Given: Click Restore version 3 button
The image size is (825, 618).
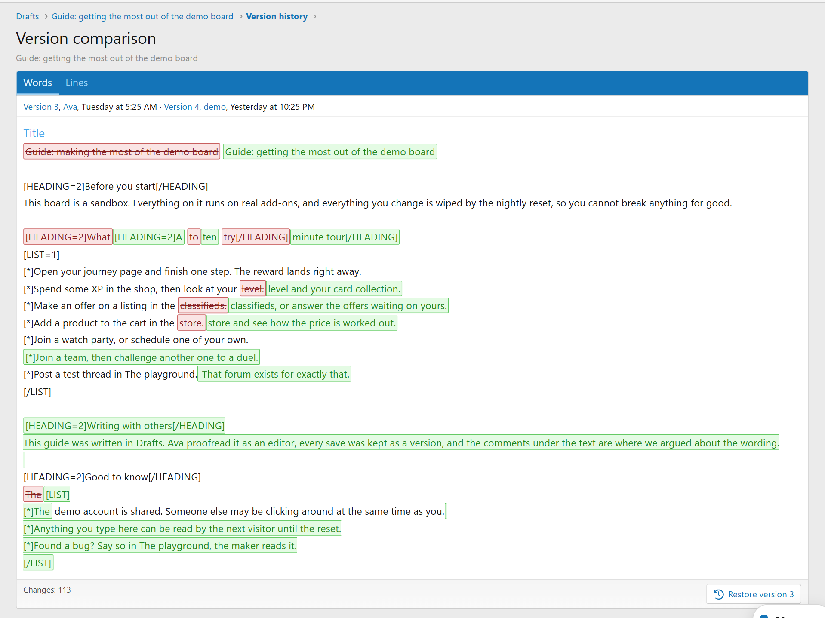Looking at the screenshot, I should pos(754,594).
